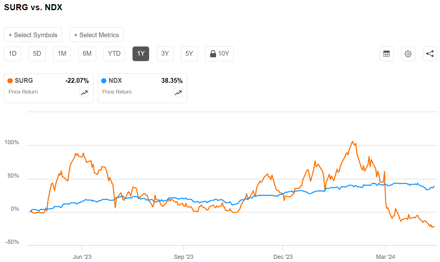This screenshot has width=440, height=262.
Task: Click the NDX 38.35% return value
Action: [x=172, y=81]
